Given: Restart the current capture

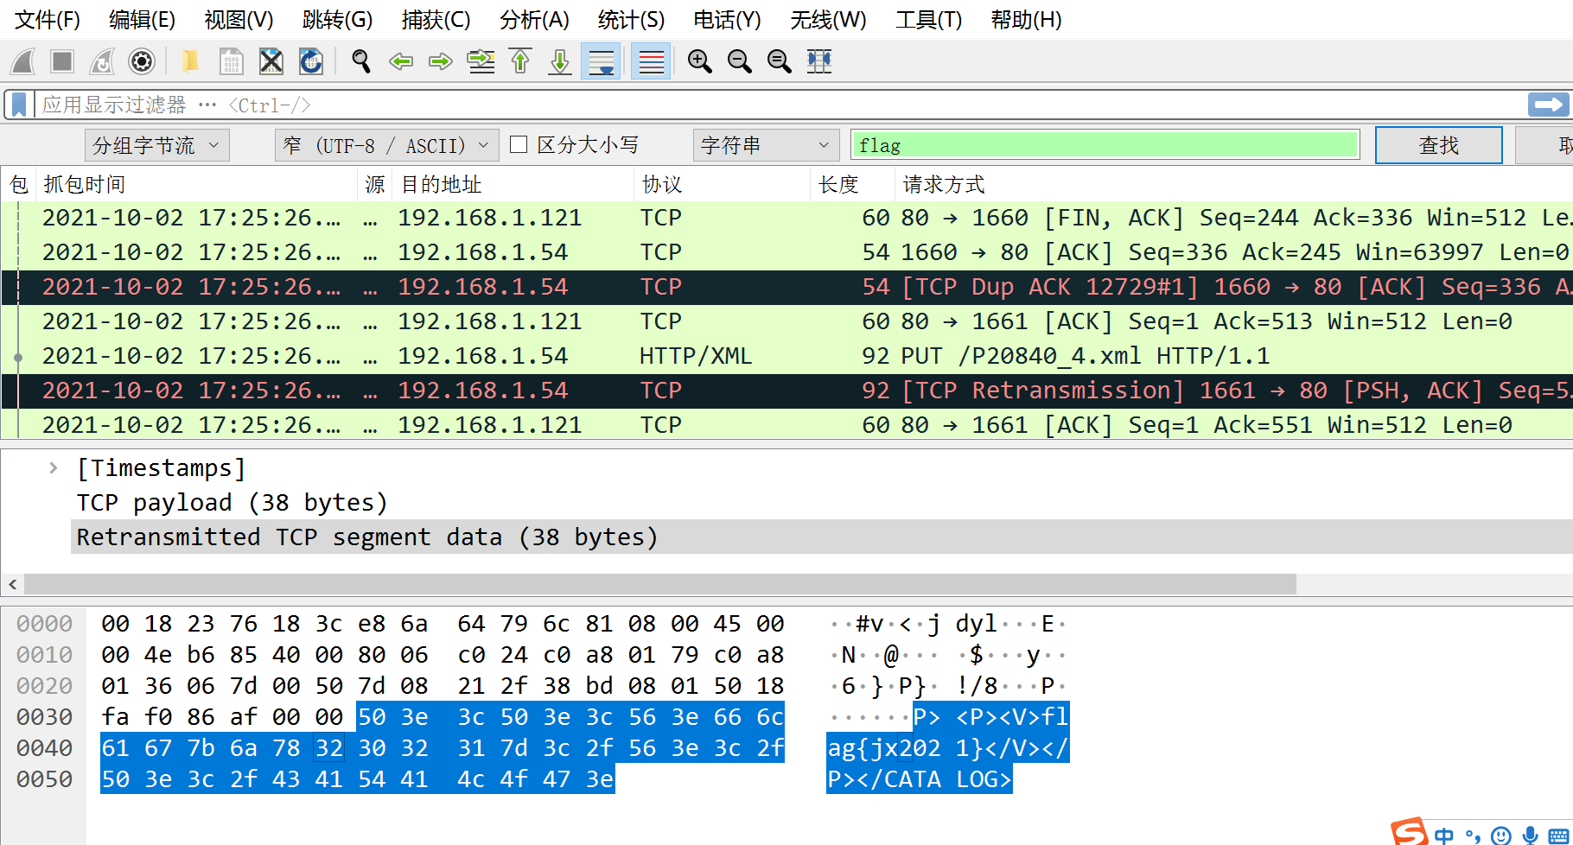Looking at the screenshot, I should click(x=102, y=61).
